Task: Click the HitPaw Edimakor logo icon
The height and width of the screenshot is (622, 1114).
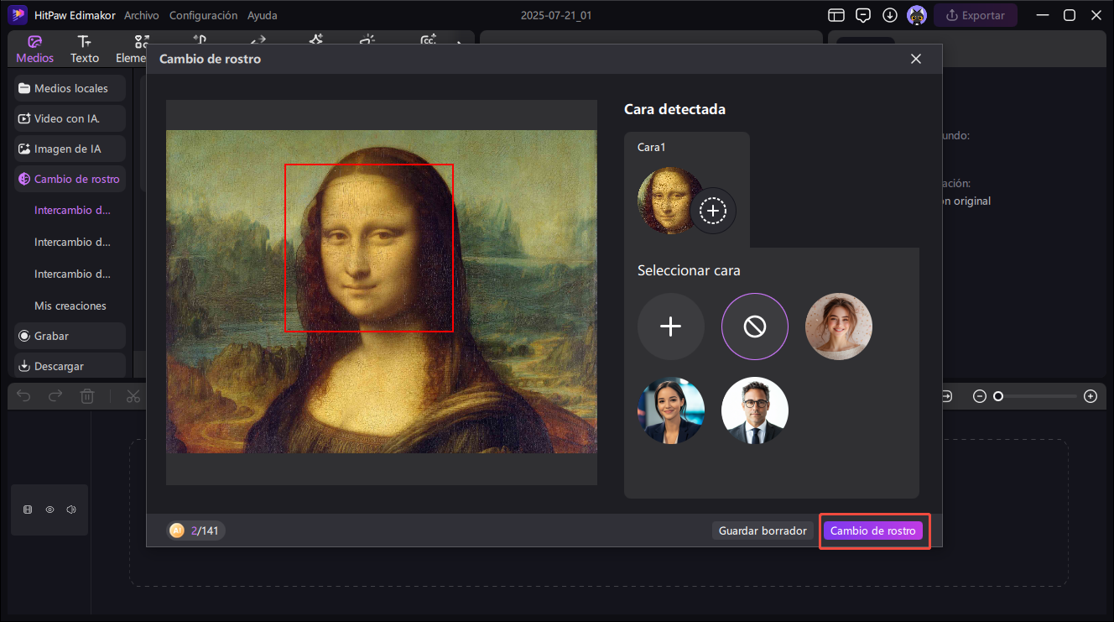Action: click(18, 15)
